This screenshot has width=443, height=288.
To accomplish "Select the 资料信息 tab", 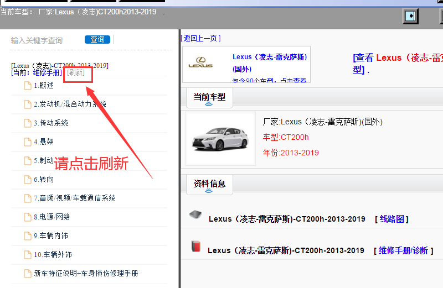I will point(209,184).
